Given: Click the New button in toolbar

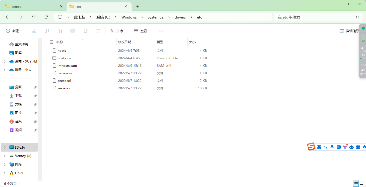Looking at the screenshot, I should click(14, 31).
